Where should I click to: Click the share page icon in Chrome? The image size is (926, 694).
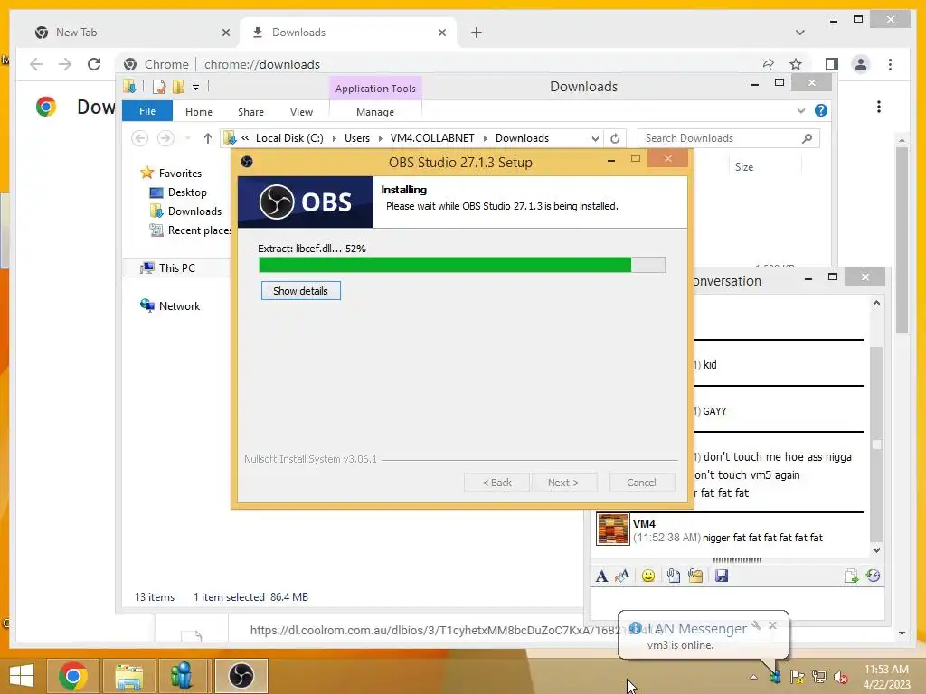click(x=767, y=64)
